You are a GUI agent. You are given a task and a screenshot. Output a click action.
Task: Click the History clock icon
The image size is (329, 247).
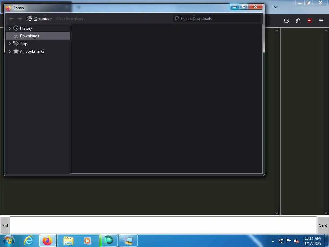[16, 28]
